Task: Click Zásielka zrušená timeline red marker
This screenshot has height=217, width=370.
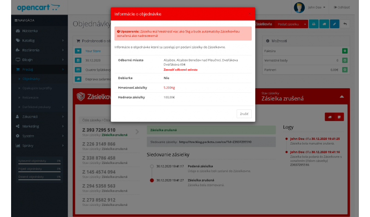Action: click(x=152, y=180)
